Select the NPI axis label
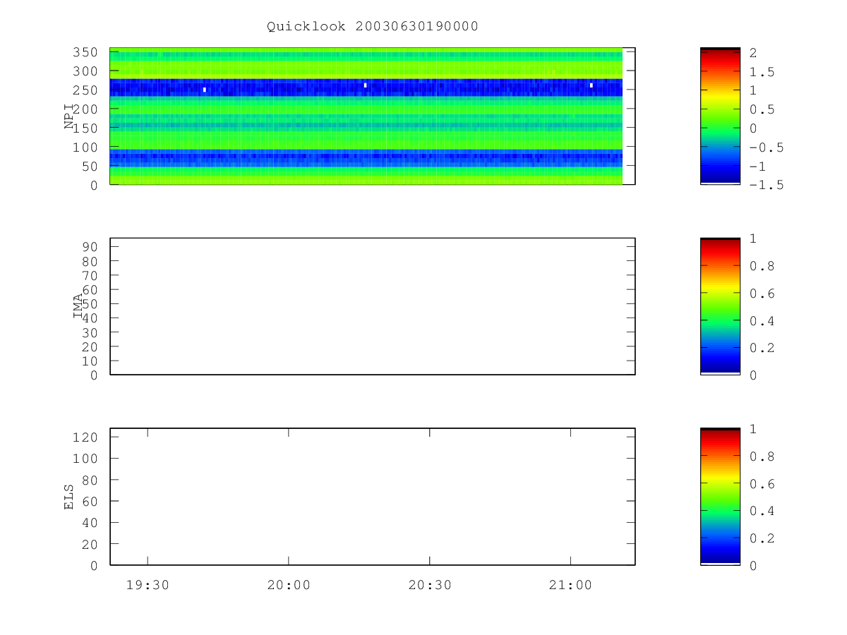Viewport: 847px width, 635px height. [69, 116]
